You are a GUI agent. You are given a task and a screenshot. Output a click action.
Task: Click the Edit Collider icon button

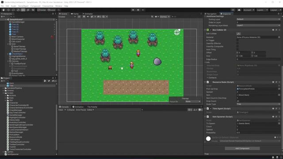(x=238, y=34)
